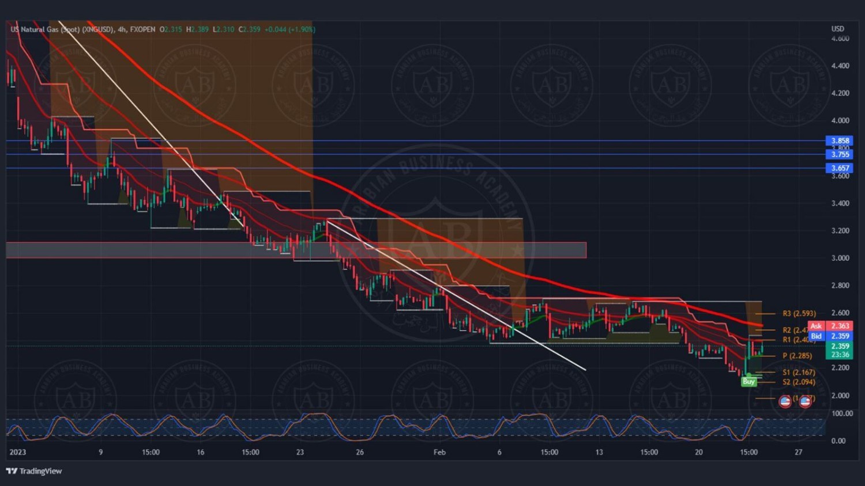
Task: Click the 13 date label on the time axis
Action: (599, 452)
